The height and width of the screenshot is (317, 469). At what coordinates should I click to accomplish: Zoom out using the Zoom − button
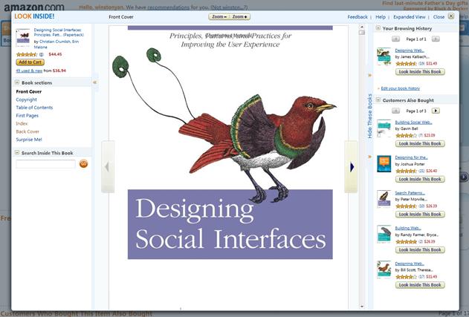point(218,16)
